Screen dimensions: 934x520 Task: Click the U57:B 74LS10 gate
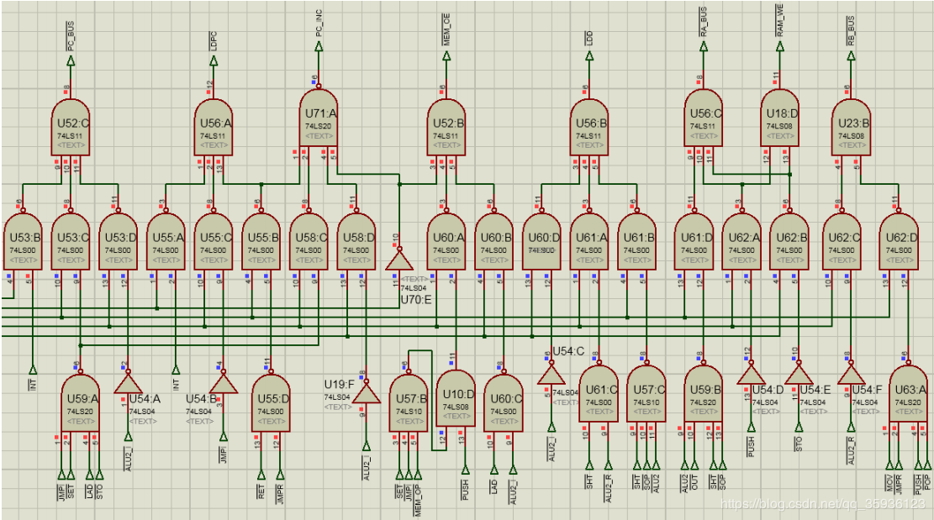(409, 403)
